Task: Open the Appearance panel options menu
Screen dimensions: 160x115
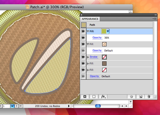Action: tap(154, 19)
